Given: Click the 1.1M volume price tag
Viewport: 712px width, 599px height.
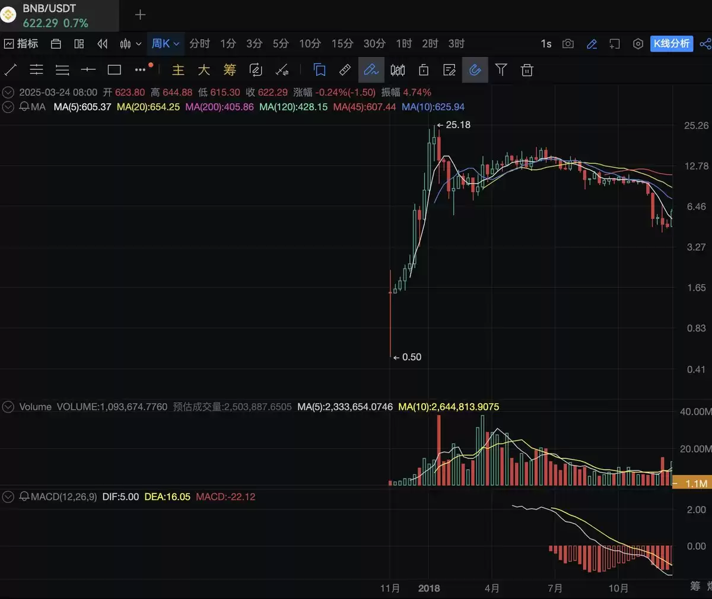Looking at the screenshot, I should [x=692, y=483].
